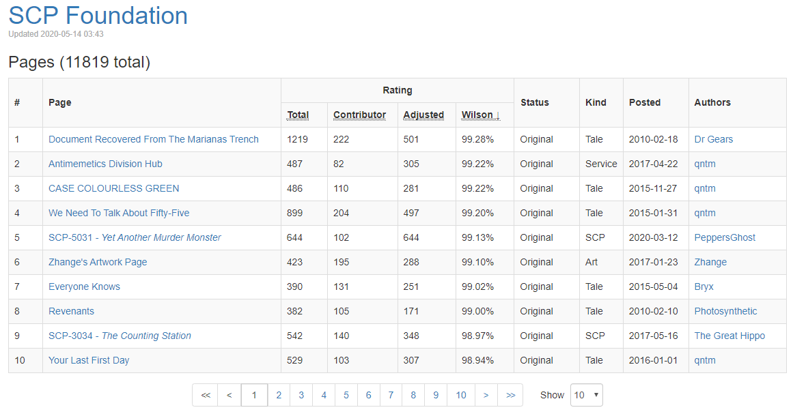
Task: Select pagination page 1
Action: pos(254,395)
